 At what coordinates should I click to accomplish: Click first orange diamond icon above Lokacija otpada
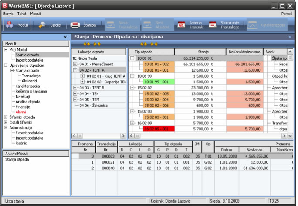click(x=86, y=44)
